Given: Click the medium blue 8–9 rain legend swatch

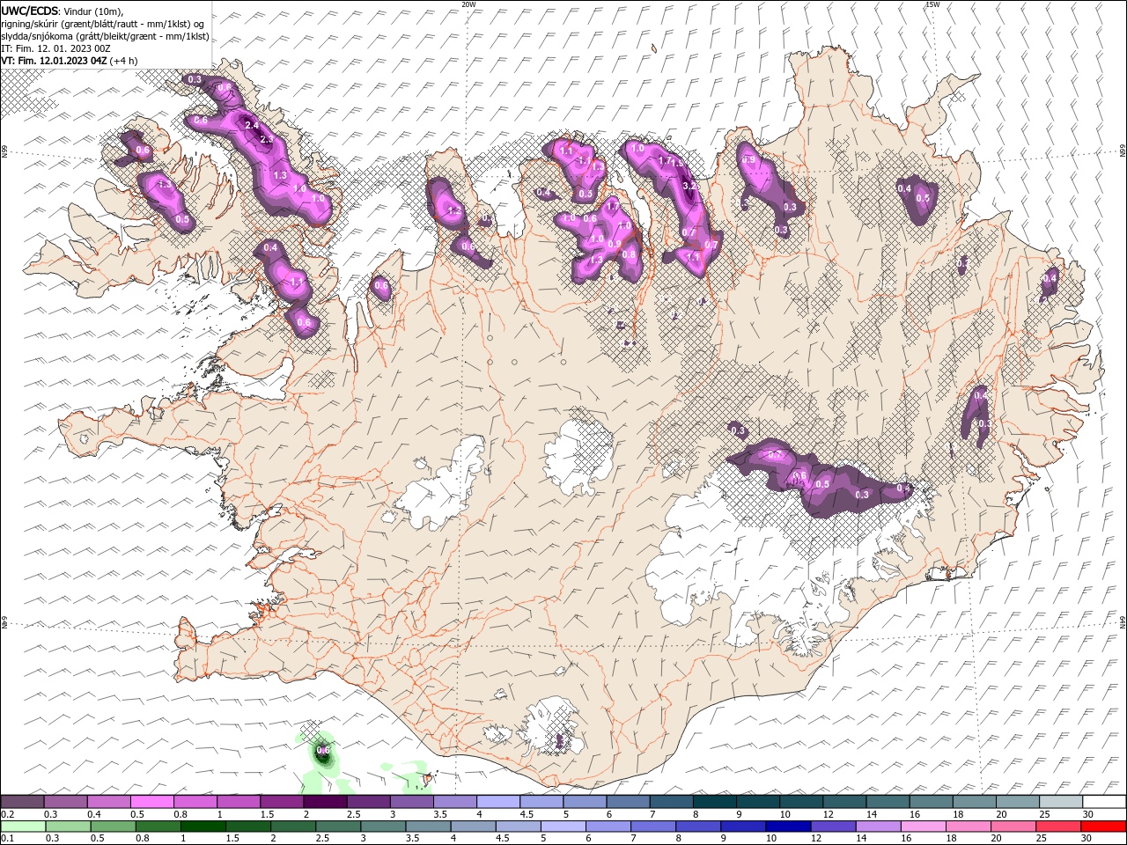Looking at the screenshot, I should coord(698,827).
